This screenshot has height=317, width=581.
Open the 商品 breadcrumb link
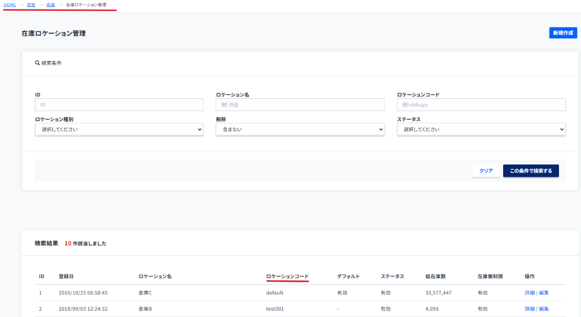click(51, 5)
